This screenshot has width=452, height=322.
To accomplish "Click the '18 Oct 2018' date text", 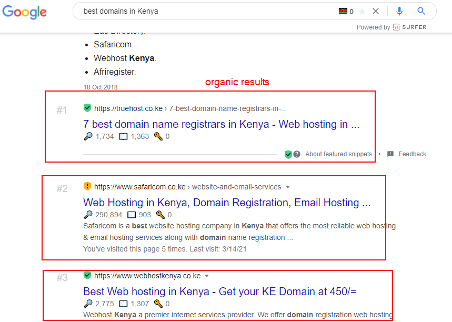I will pyautogui.click(x=101, y=87).
